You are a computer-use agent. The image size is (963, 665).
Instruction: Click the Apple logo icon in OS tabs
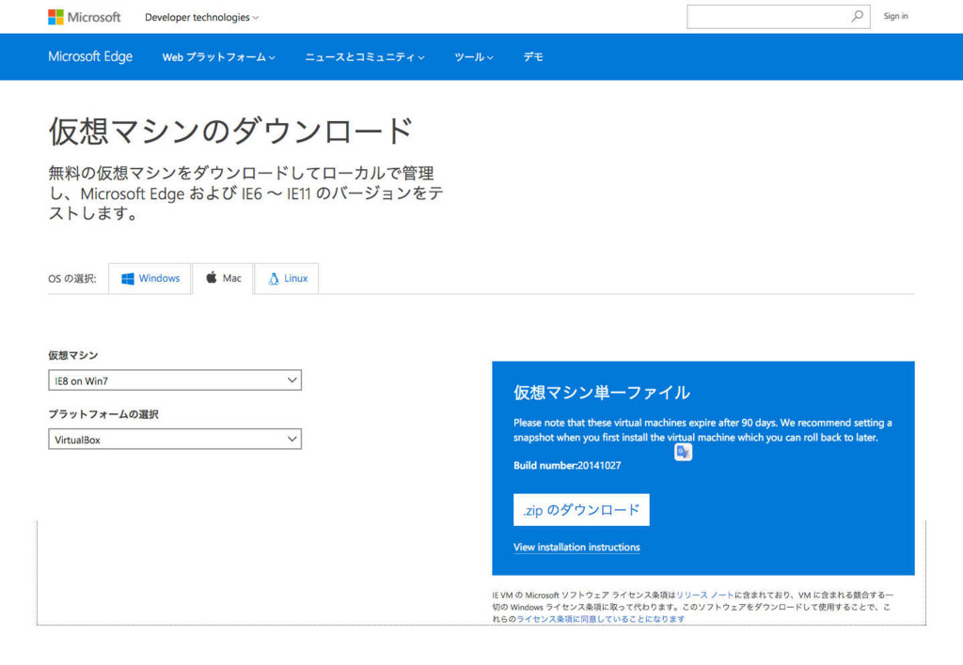coord(212,277)
